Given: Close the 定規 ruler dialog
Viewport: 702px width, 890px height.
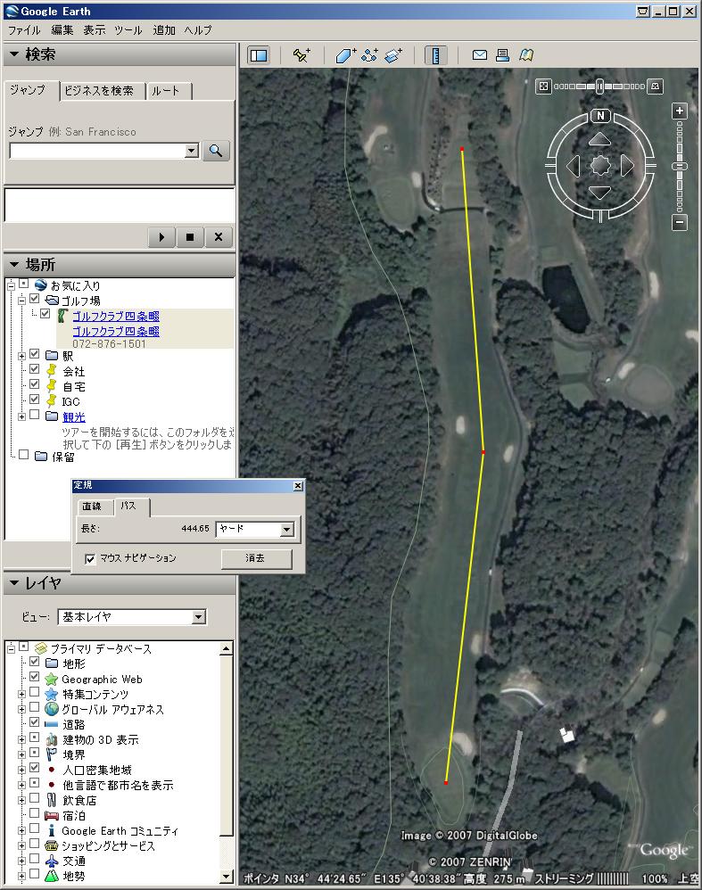Looking at the screenshot, I should pyautogui.click(x=298, y=486).
